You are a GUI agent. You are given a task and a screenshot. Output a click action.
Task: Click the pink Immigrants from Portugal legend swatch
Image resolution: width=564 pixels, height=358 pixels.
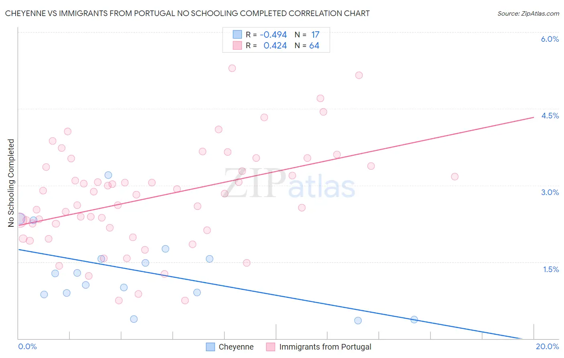point(271,347)
